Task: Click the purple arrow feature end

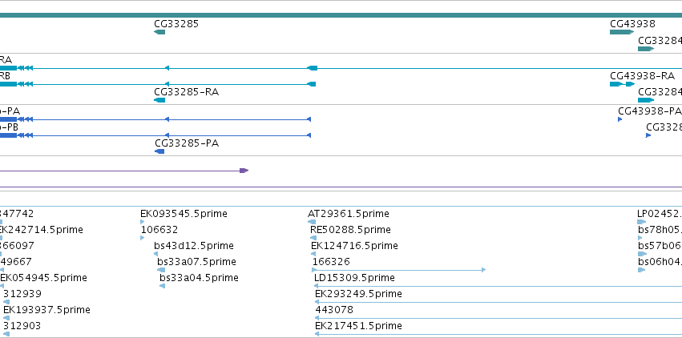Action: tap(244, 171)
